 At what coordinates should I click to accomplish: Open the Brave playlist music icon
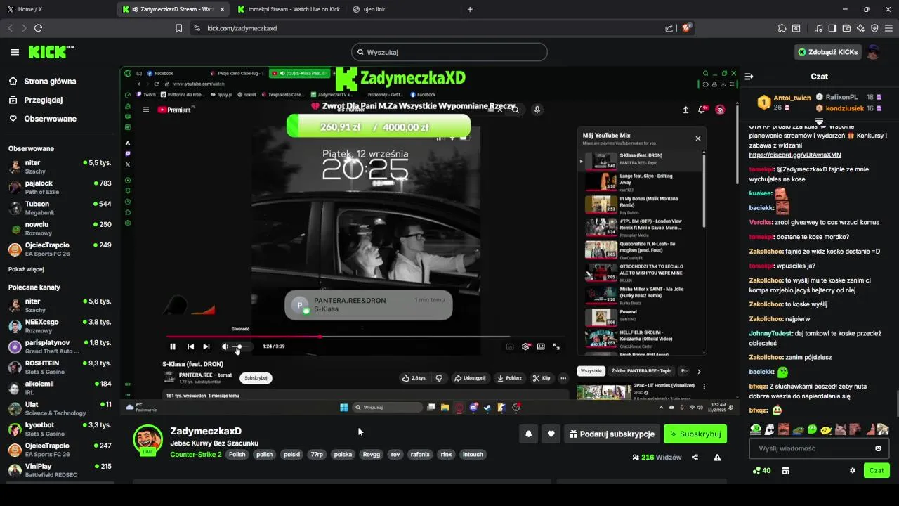click(819, 28)
